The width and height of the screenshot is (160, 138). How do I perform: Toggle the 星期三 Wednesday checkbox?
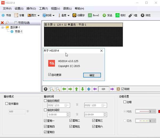[94, 121]
